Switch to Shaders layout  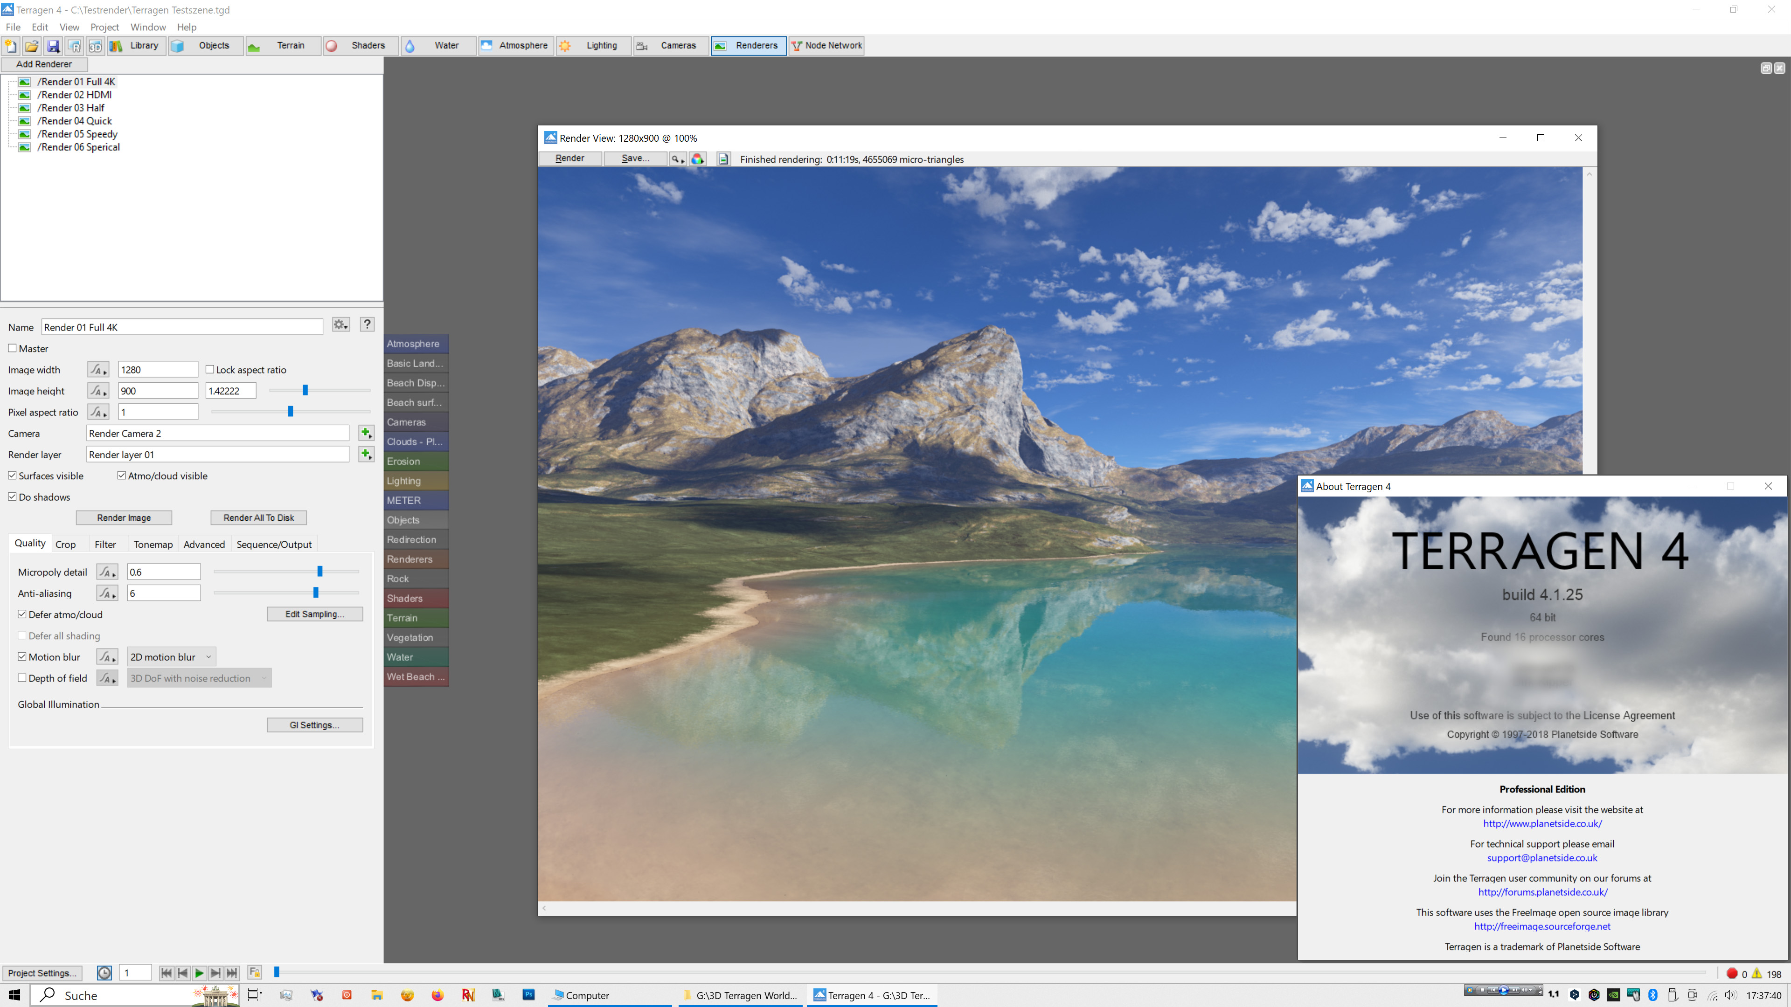(361, 46)
